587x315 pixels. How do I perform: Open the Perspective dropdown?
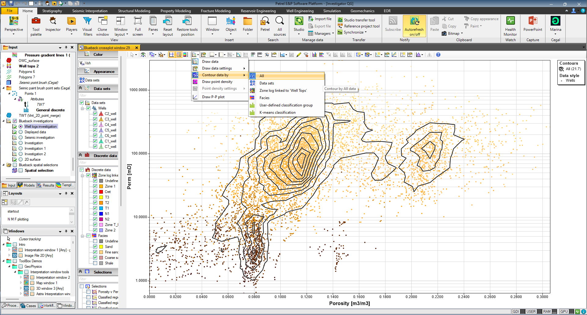14,26
